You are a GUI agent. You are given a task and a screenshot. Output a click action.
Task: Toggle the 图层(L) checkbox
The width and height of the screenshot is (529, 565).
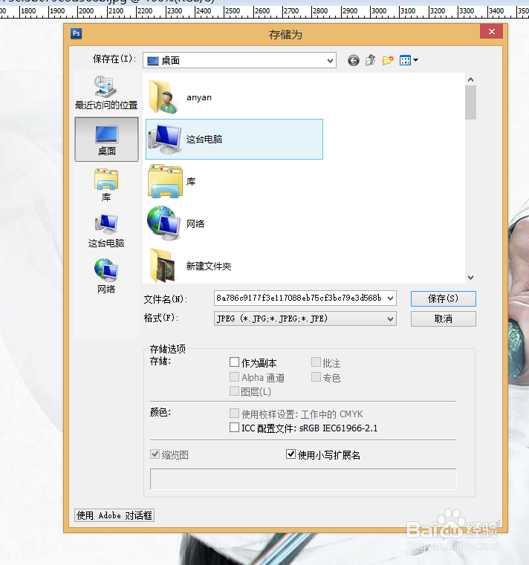tap(234, 391)
